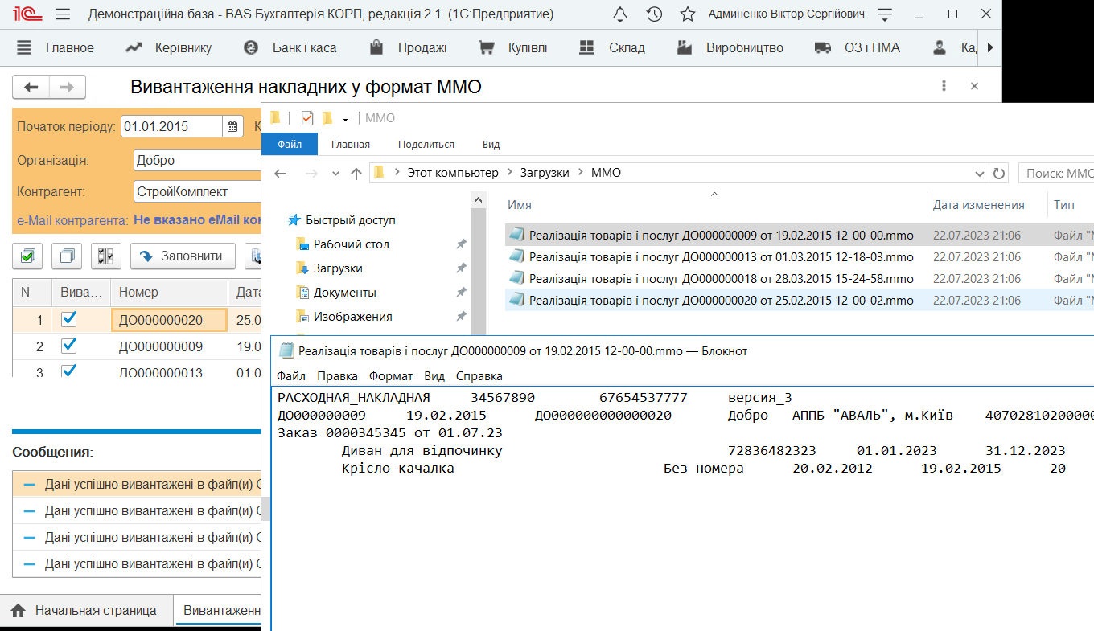
Task: Open the Купівлі section
Action: 513,47
